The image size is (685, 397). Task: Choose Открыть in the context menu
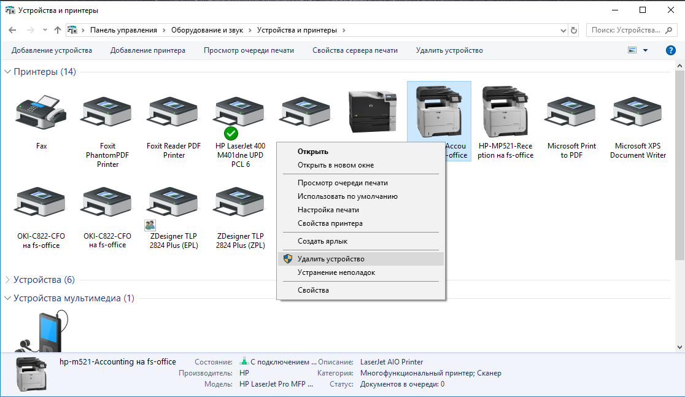coord(361,152)
